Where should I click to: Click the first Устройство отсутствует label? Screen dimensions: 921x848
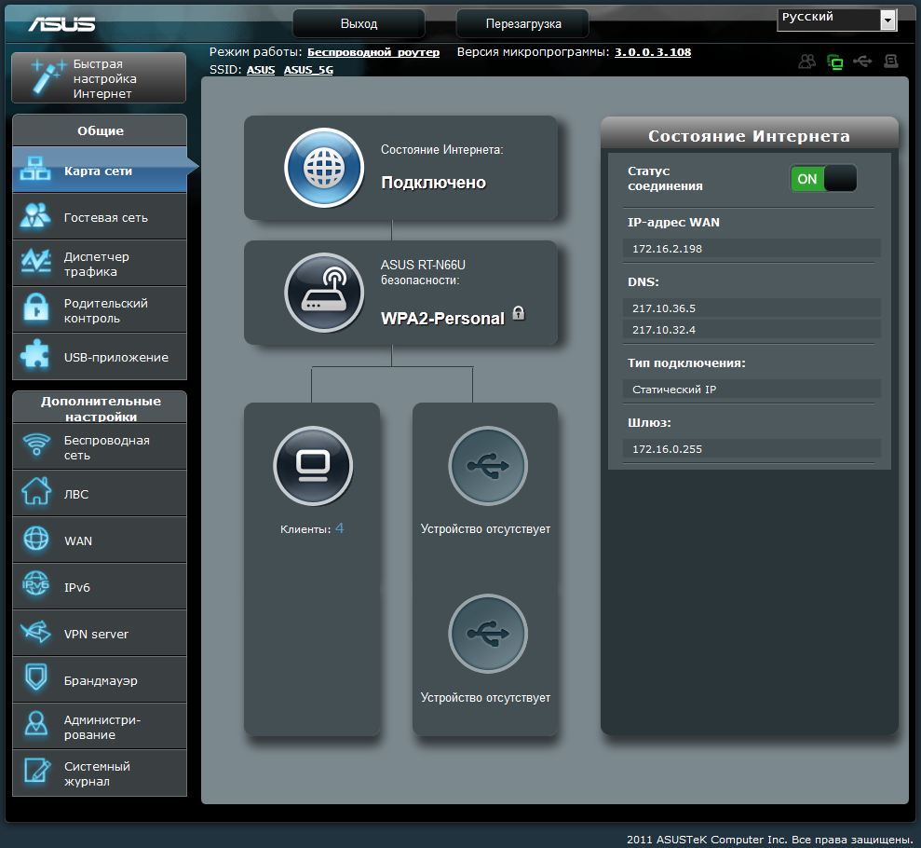tap(485, 529)
